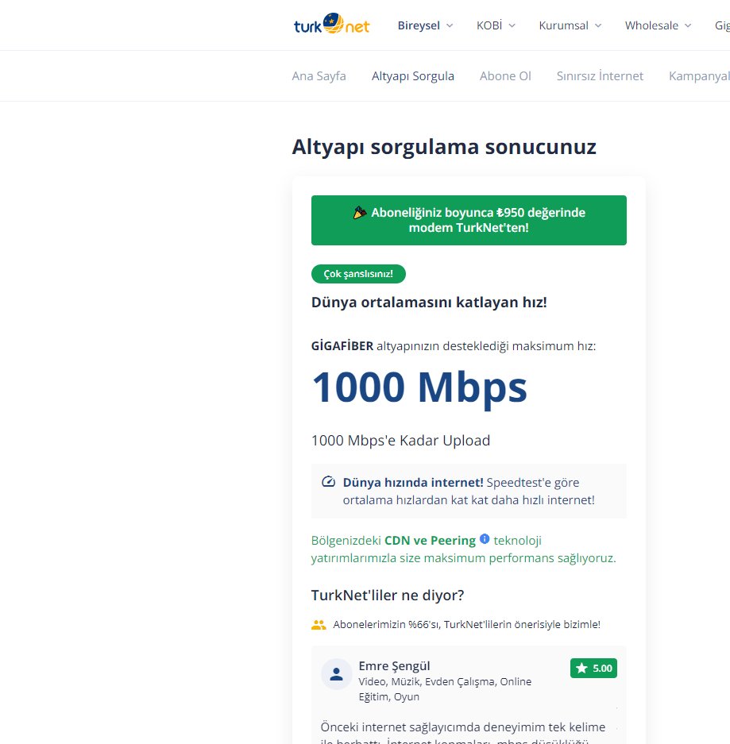The height and width of the screenshot is (744, 730).
Task: Click the party popper icon in green banner
Action: [x=360, y=213]
